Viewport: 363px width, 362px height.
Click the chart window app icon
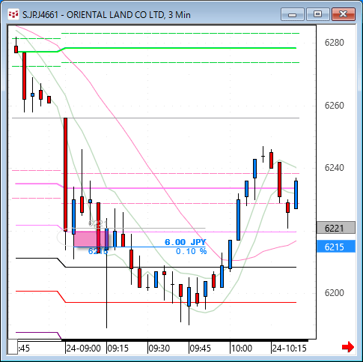click(x=13, y=14)
